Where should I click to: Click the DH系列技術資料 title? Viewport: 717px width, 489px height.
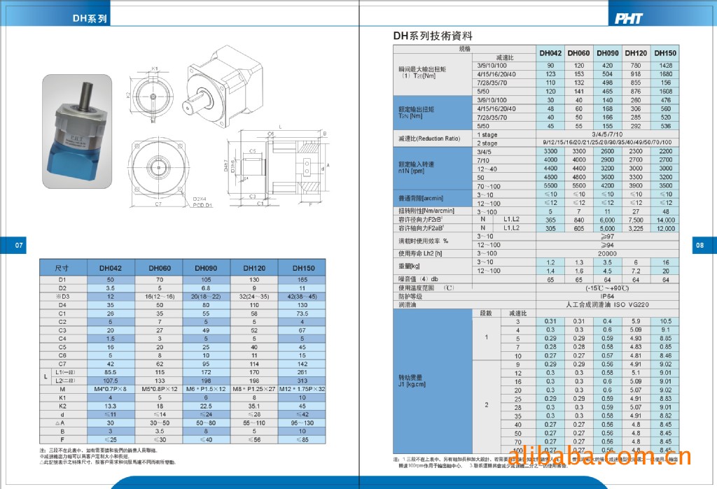(x=433, y=36)
